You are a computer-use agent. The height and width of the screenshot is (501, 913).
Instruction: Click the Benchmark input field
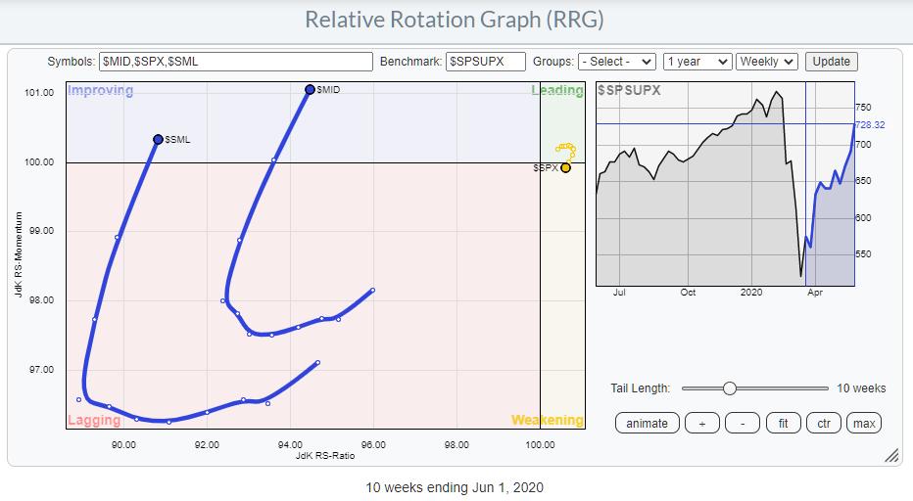485,62
